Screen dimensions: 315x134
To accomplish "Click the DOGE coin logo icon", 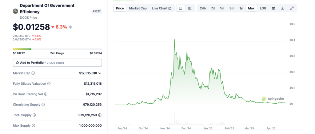I will (15, 11).
